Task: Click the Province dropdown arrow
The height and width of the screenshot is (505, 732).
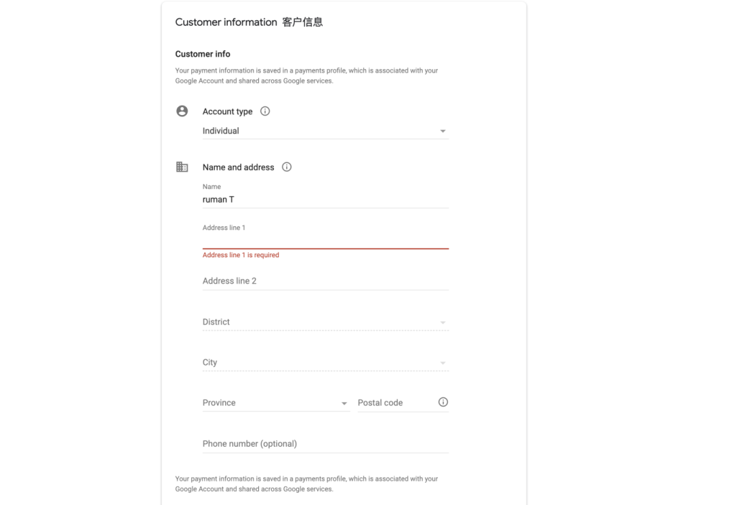Action: (344, 403)
